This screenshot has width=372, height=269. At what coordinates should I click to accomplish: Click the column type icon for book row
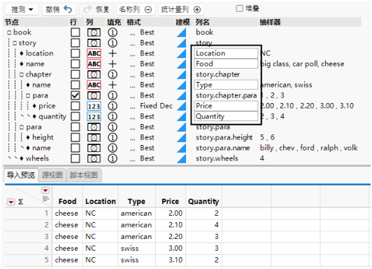pyautogui.click(x=94, y=32)
